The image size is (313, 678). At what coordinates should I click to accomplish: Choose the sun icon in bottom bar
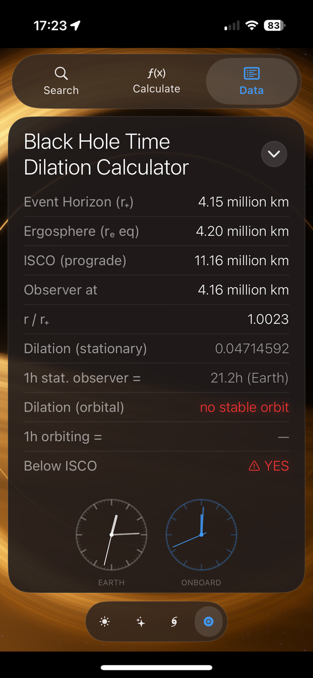pos(105,622)
